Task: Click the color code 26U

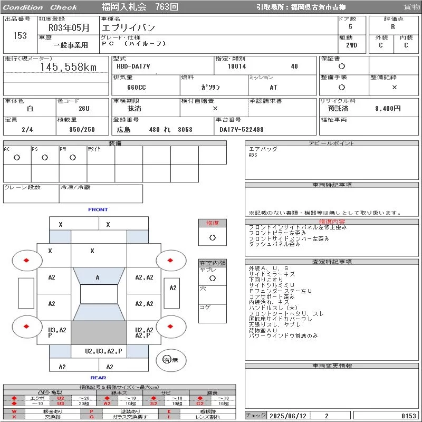Action: tap(84, 109)
